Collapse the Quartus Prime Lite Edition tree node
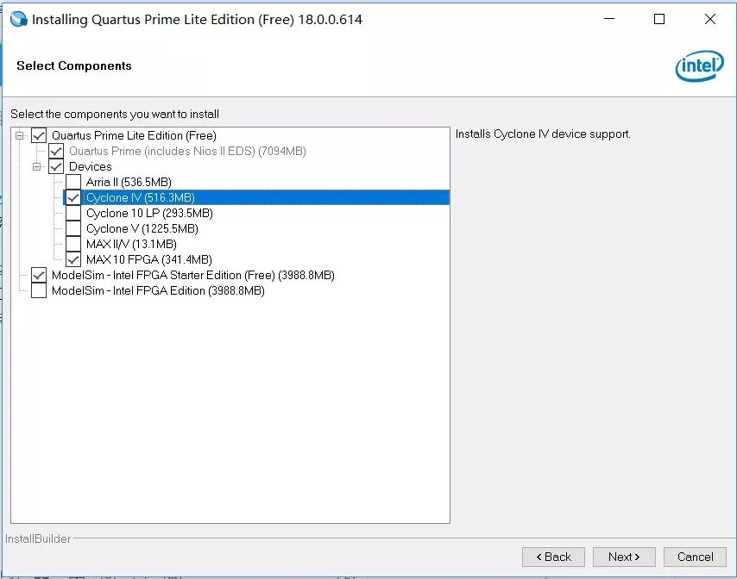This screenshot has width=737, height=579. [x=19, y=135]
